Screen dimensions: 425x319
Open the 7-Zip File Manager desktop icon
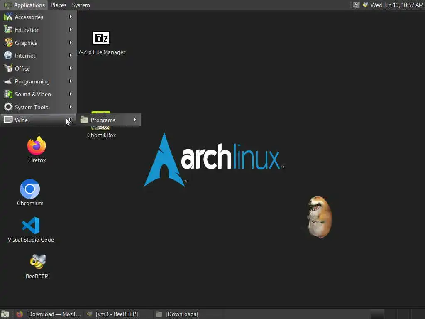point(101,38)
